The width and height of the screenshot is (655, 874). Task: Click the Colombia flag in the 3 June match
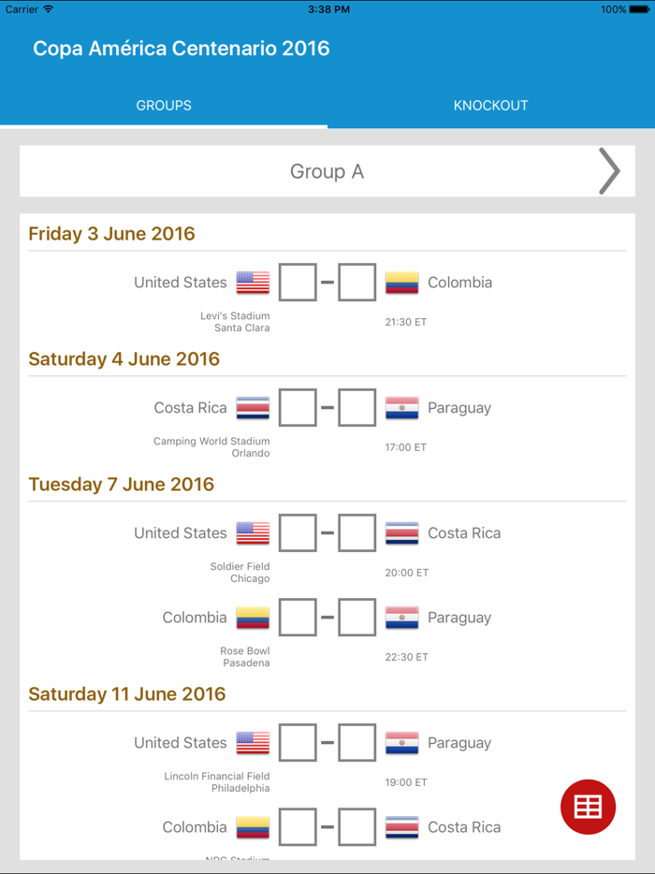click(x=401, y=282)
